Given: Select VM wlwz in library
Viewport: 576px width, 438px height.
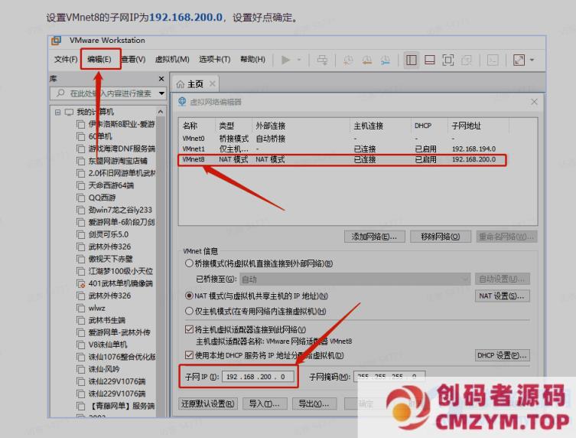Looking at the screenshot, I should pyautogui.click(x=91, y=308).
